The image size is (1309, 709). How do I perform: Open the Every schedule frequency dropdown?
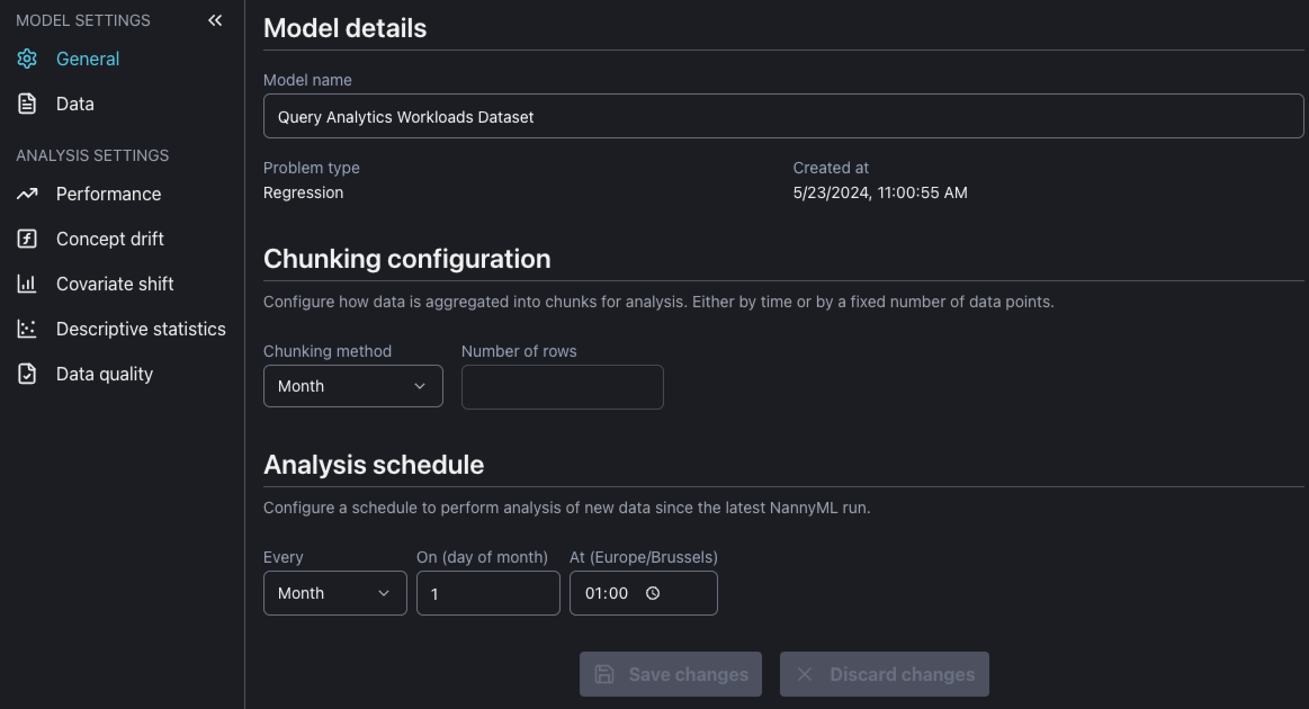(x=334, y=593)
